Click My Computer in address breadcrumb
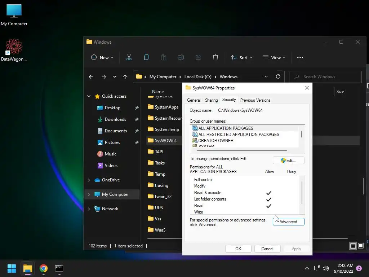This screenshot has width=369, height=277. 163,77
